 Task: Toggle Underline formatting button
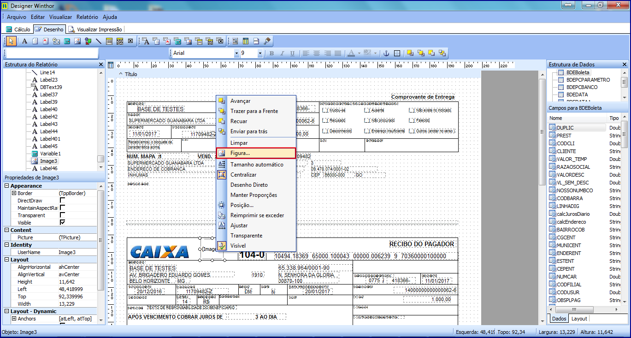292,53
